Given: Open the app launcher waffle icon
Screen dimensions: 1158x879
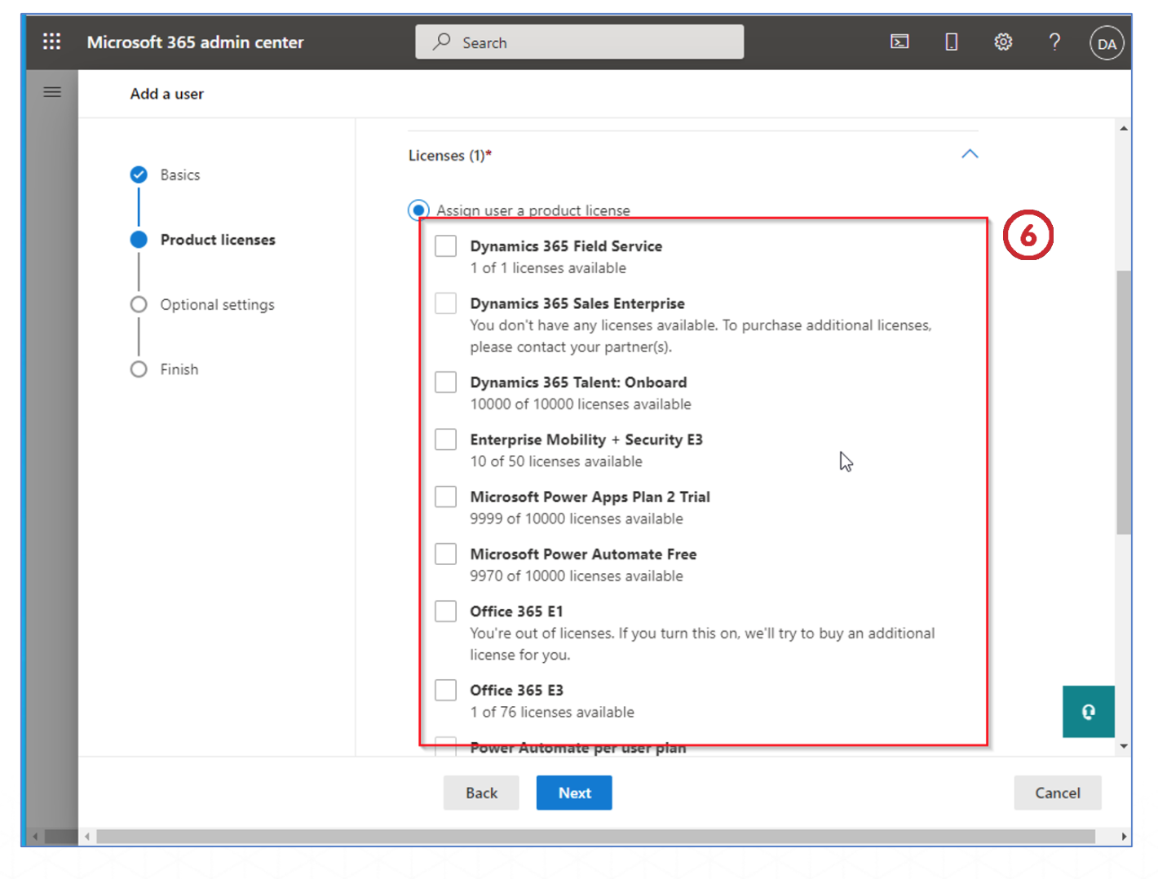Looking at the screenshot, I should point(51,42).
